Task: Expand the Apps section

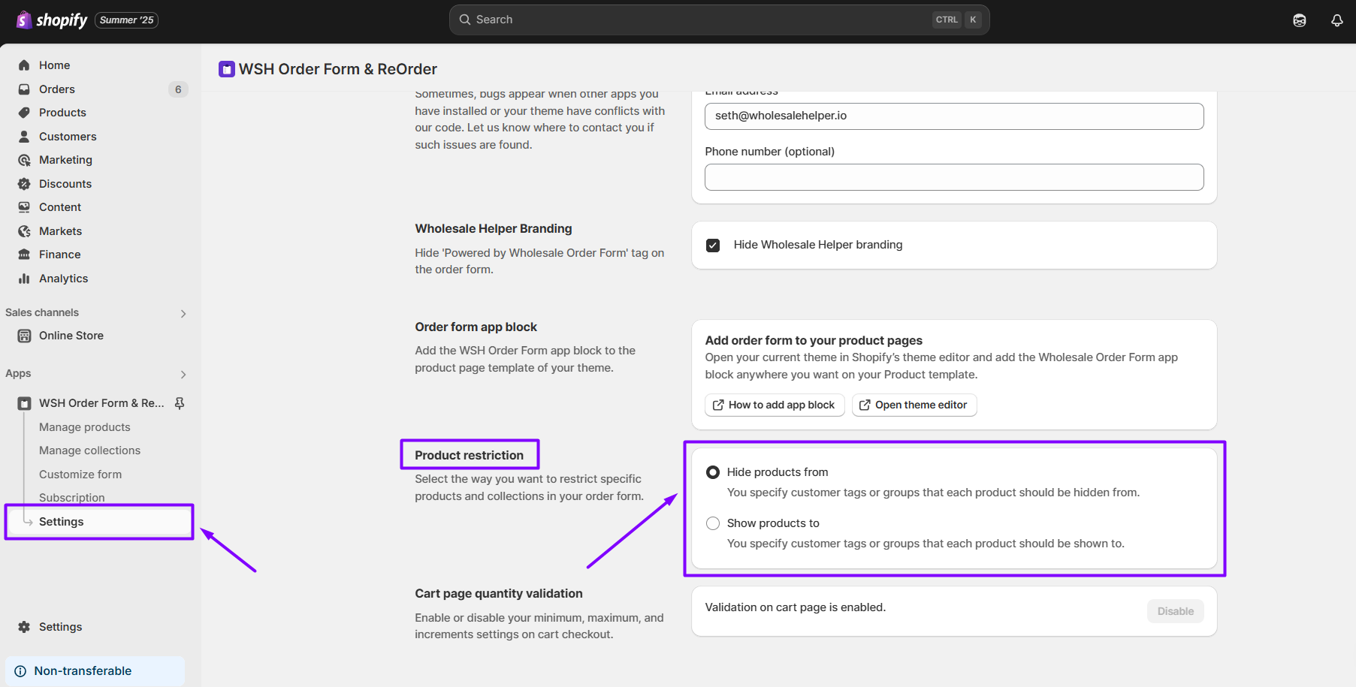Action: click(183, 375)
